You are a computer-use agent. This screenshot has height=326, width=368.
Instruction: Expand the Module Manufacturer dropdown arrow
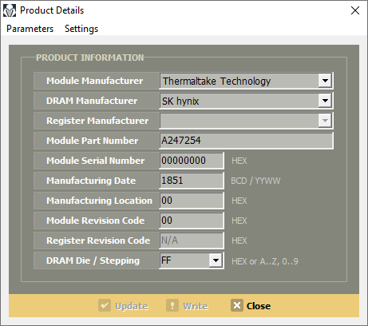325,81
